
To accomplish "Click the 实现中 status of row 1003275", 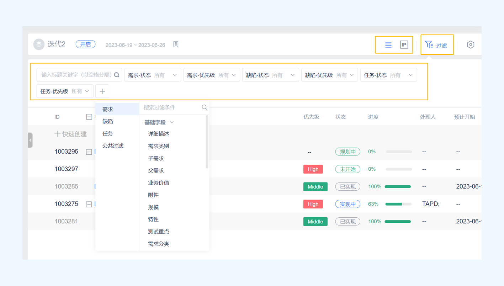I will point(348,204).
